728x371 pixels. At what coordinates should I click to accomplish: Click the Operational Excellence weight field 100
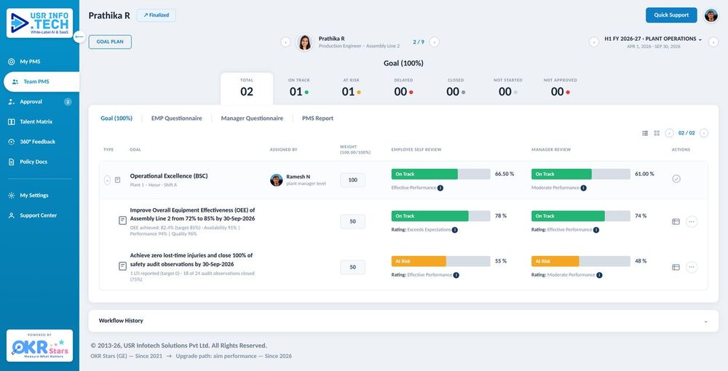353,180
